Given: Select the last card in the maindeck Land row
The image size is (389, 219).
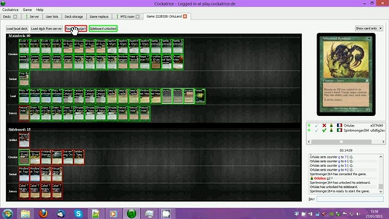Looking at the screenshot, I should tap(200, 96).
